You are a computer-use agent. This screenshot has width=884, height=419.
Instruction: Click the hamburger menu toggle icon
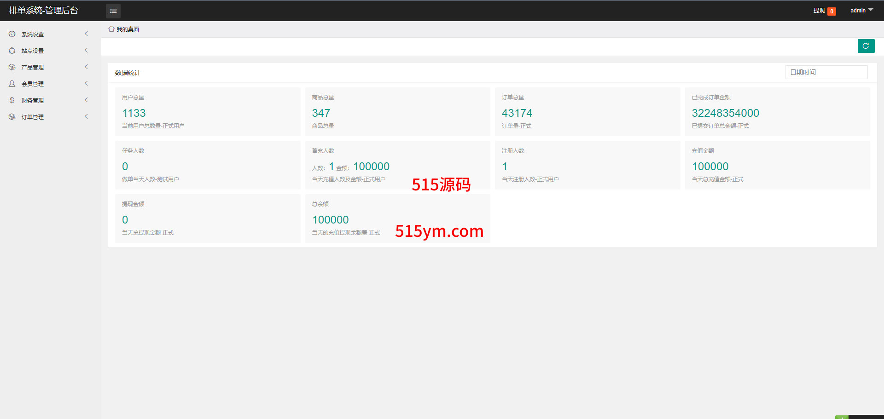[x=113, y=11]
